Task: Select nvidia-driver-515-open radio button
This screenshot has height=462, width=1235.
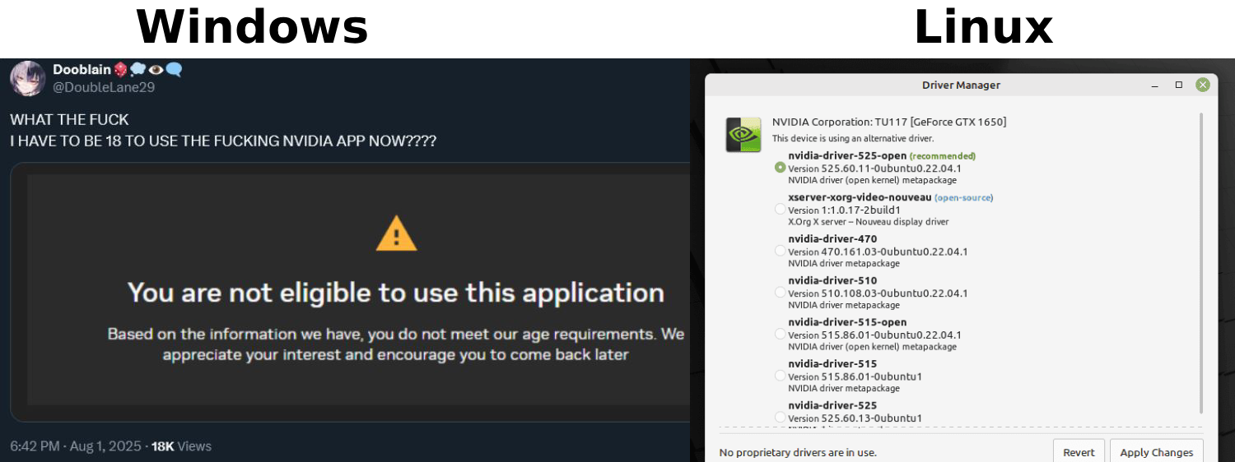Action: [x=780, y=334]
